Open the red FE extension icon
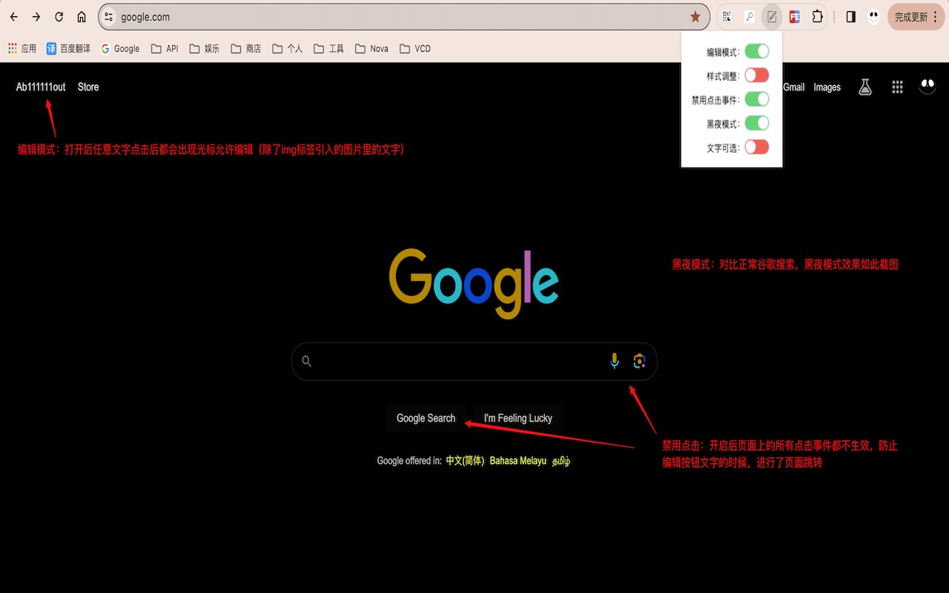The width and height of the screenshot is (949, 593). (795, 17)
